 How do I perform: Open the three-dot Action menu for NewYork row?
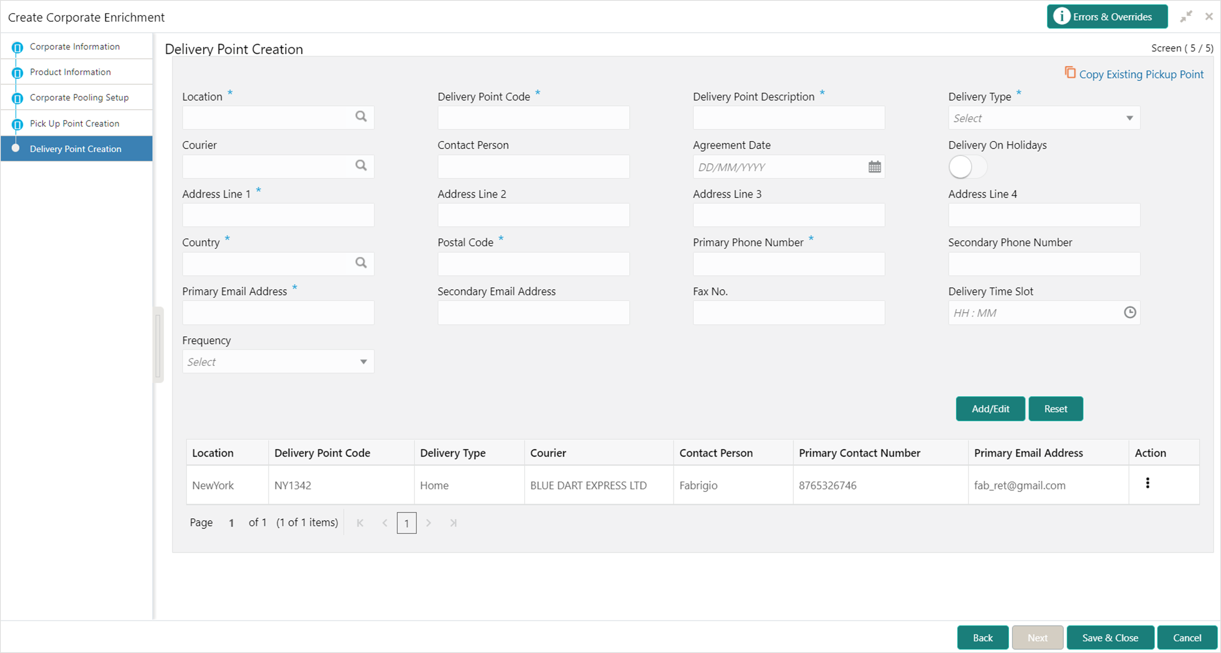click(1147, 483)
